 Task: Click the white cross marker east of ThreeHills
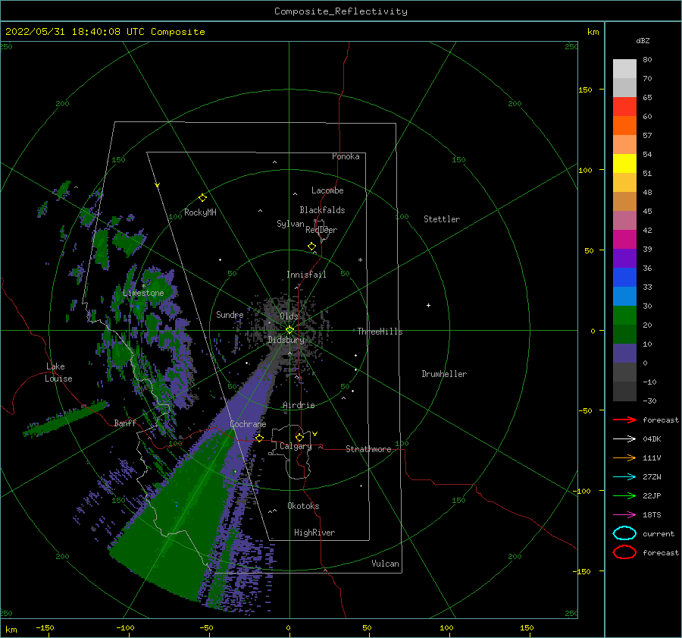[428, 305]
